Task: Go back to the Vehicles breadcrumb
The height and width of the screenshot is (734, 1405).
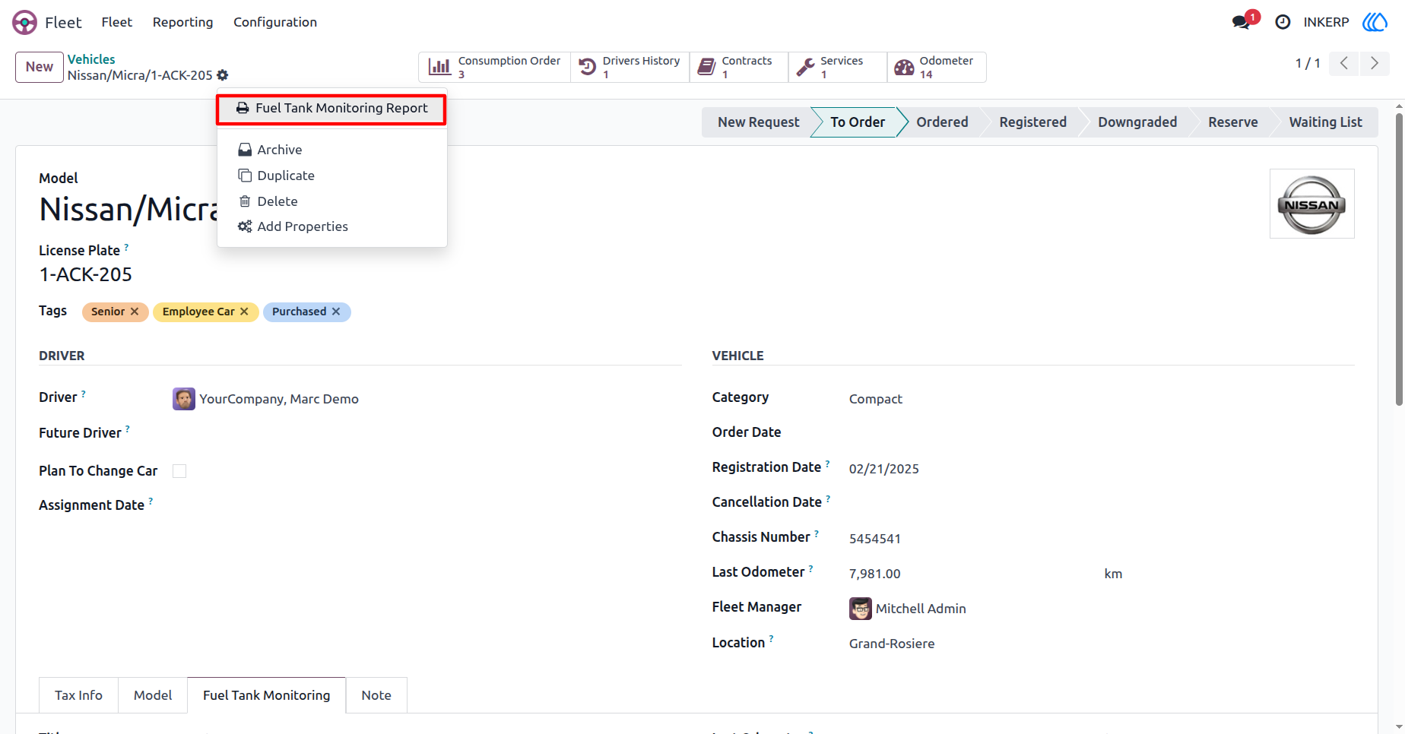Action: (x=91, y=59)
